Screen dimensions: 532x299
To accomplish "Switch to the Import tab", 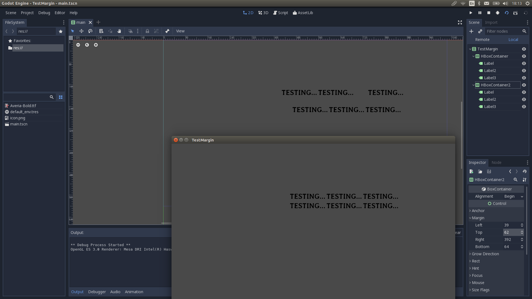I will coord(491,22).
